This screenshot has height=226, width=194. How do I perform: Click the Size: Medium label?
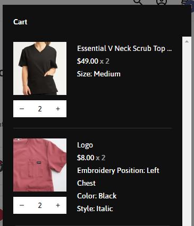pyautogui.click(x=99, y=74)
